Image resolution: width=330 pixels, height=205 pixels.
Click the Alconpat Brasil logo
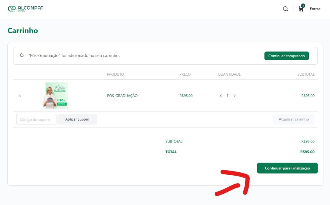point(25,9)
